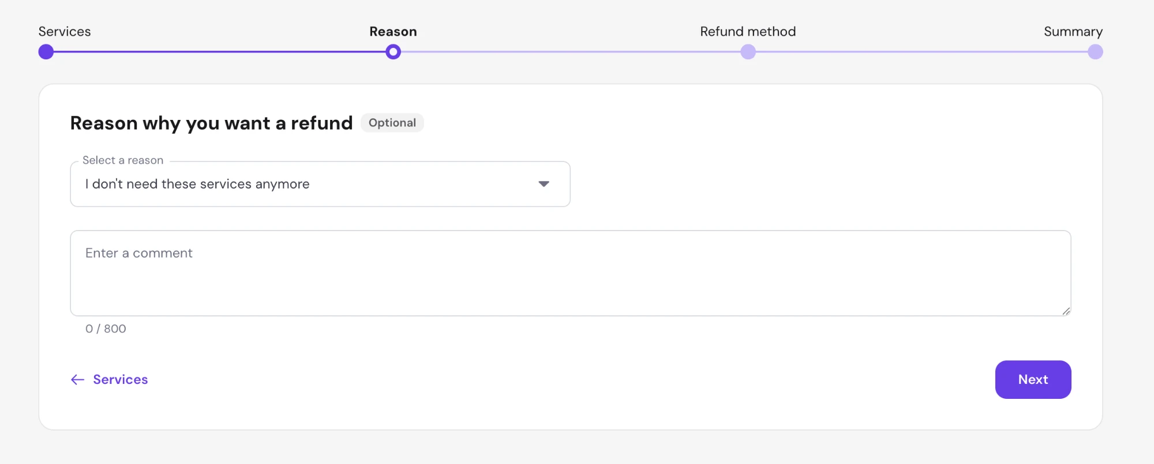Image resolution: width=1154 pixels, height=464 pixels.
Task: Select the Refund method step label
Action: coord(748,32)
